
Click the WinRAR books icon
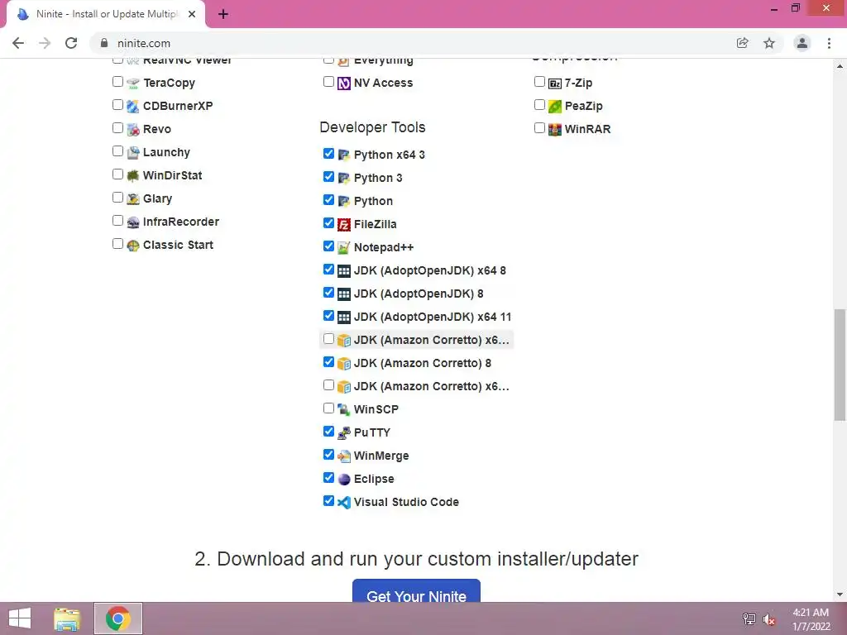click(555, 130)
